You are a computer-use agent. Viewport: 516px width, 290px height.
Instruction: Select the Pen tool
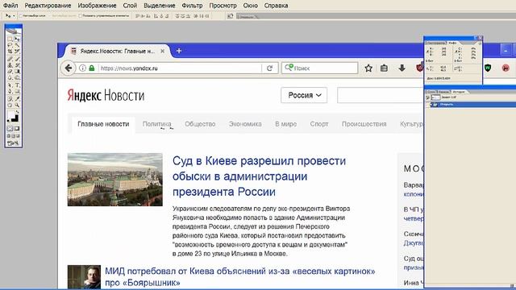pyautogui.click(x=10, y=91)
